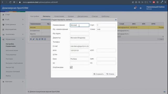Click the export sheet icon in grid toolbar
The height and width of the screenshot is (94, 168).
click(45, 39)
